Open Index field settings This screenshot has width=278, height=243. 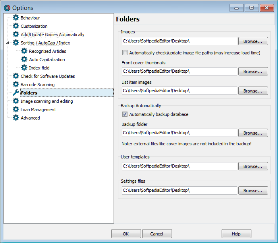click(x=39, y=68)
